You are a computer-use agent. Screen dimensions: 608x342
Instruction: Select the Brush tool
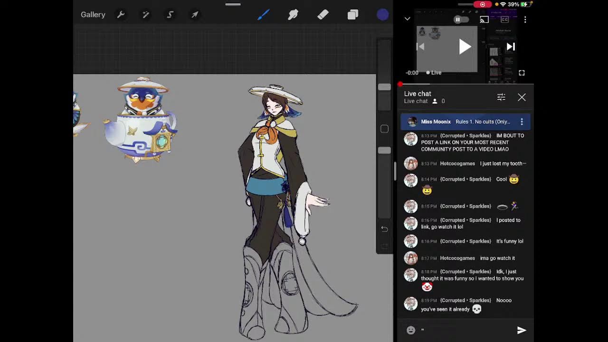[263, 15]
